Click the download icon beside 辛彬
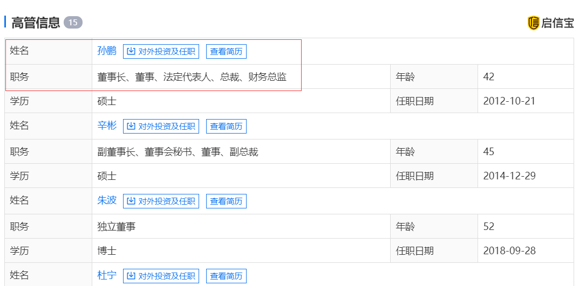 coord(131,127)
